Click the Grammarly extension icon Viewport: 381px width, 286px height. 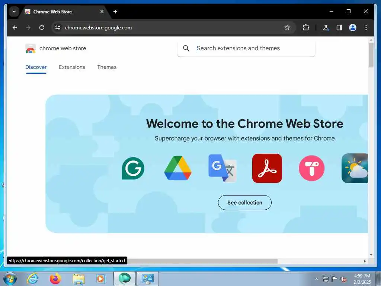133,168
